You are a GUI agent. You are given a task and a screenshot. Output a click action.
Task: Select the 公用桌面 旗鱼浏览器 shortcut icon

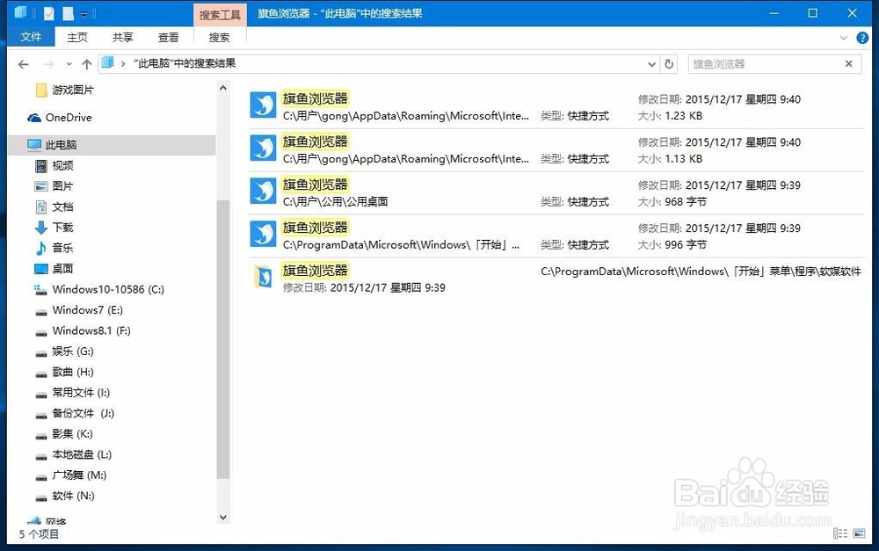click(x=263, y=192)
